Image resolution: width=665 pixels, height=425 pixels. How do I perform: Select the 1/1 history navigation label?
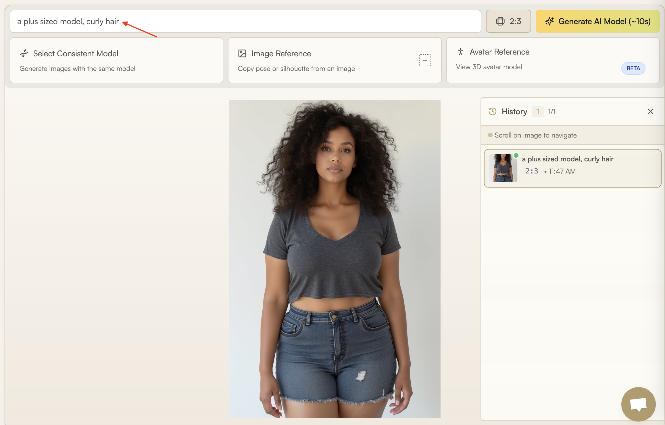pyautogui.click(x=551, y=111)
